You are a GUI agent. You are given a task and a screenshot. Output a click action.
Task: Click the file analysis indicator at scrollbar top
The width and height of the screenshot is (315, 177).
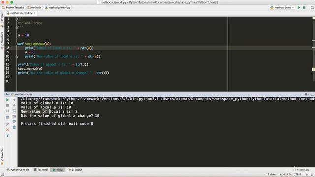[x=313, y=18]
